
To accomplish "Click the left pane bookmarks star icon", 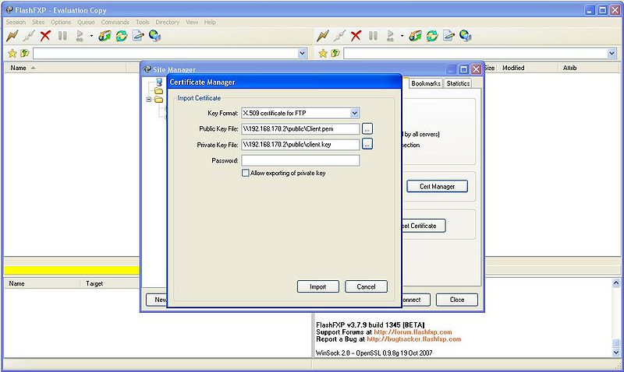I will (x=12, y=53).
